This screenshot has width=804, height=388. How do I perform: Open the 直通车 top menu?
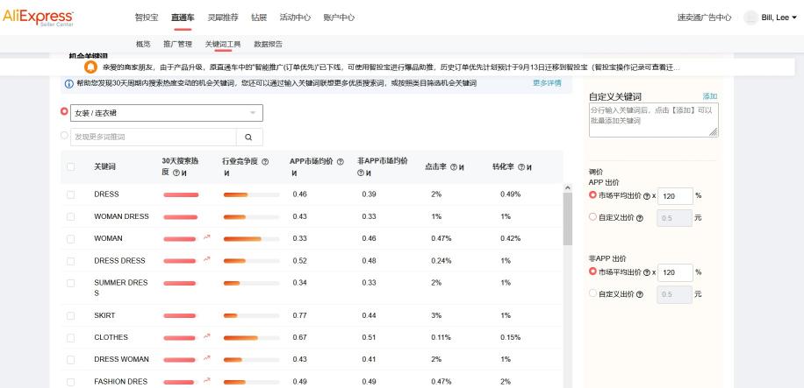(x=183, y=18)
